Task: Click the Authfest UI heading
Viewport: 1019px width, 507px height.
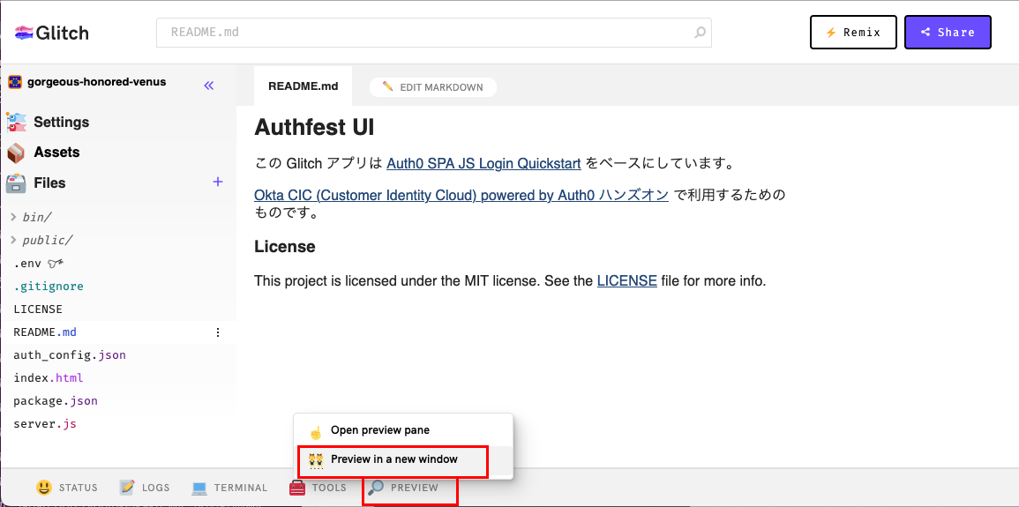Action: 314,127
